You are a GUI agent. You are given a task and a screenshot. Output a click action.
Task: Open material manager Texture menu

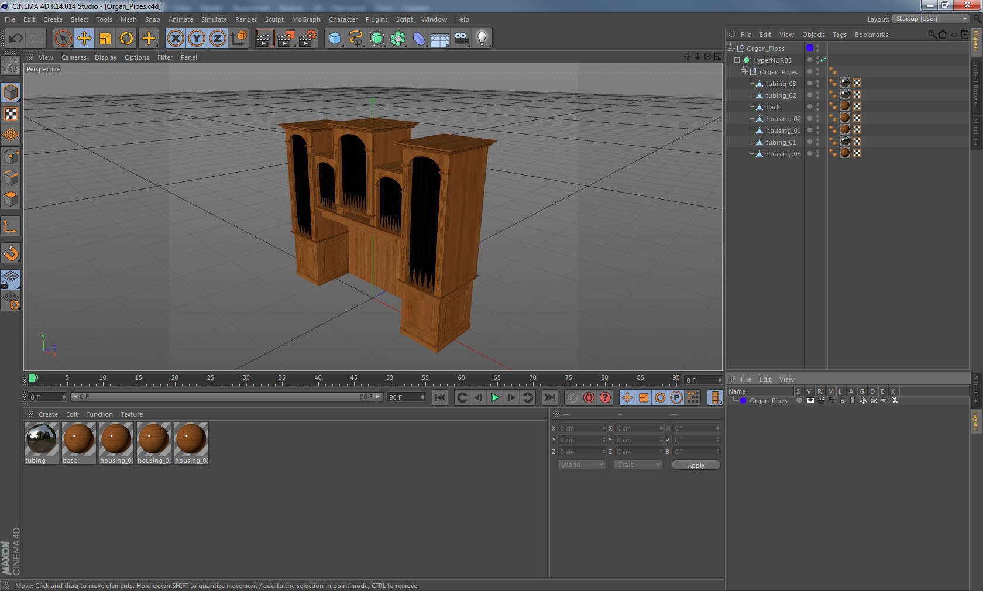[132, 414]
